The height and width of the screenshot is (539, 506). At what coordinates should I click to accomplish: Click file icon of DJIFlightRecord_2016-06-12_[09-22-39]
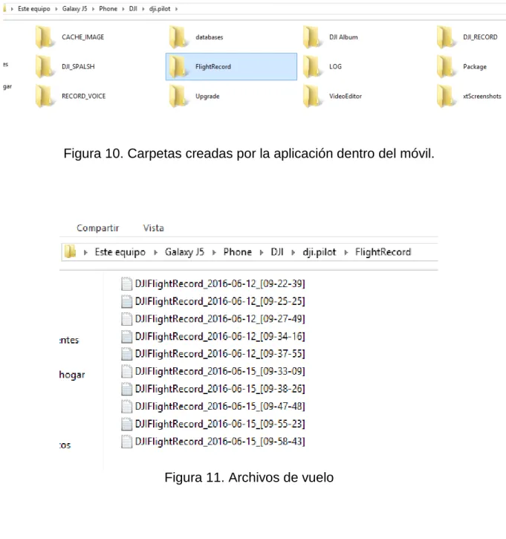point(126,283)
